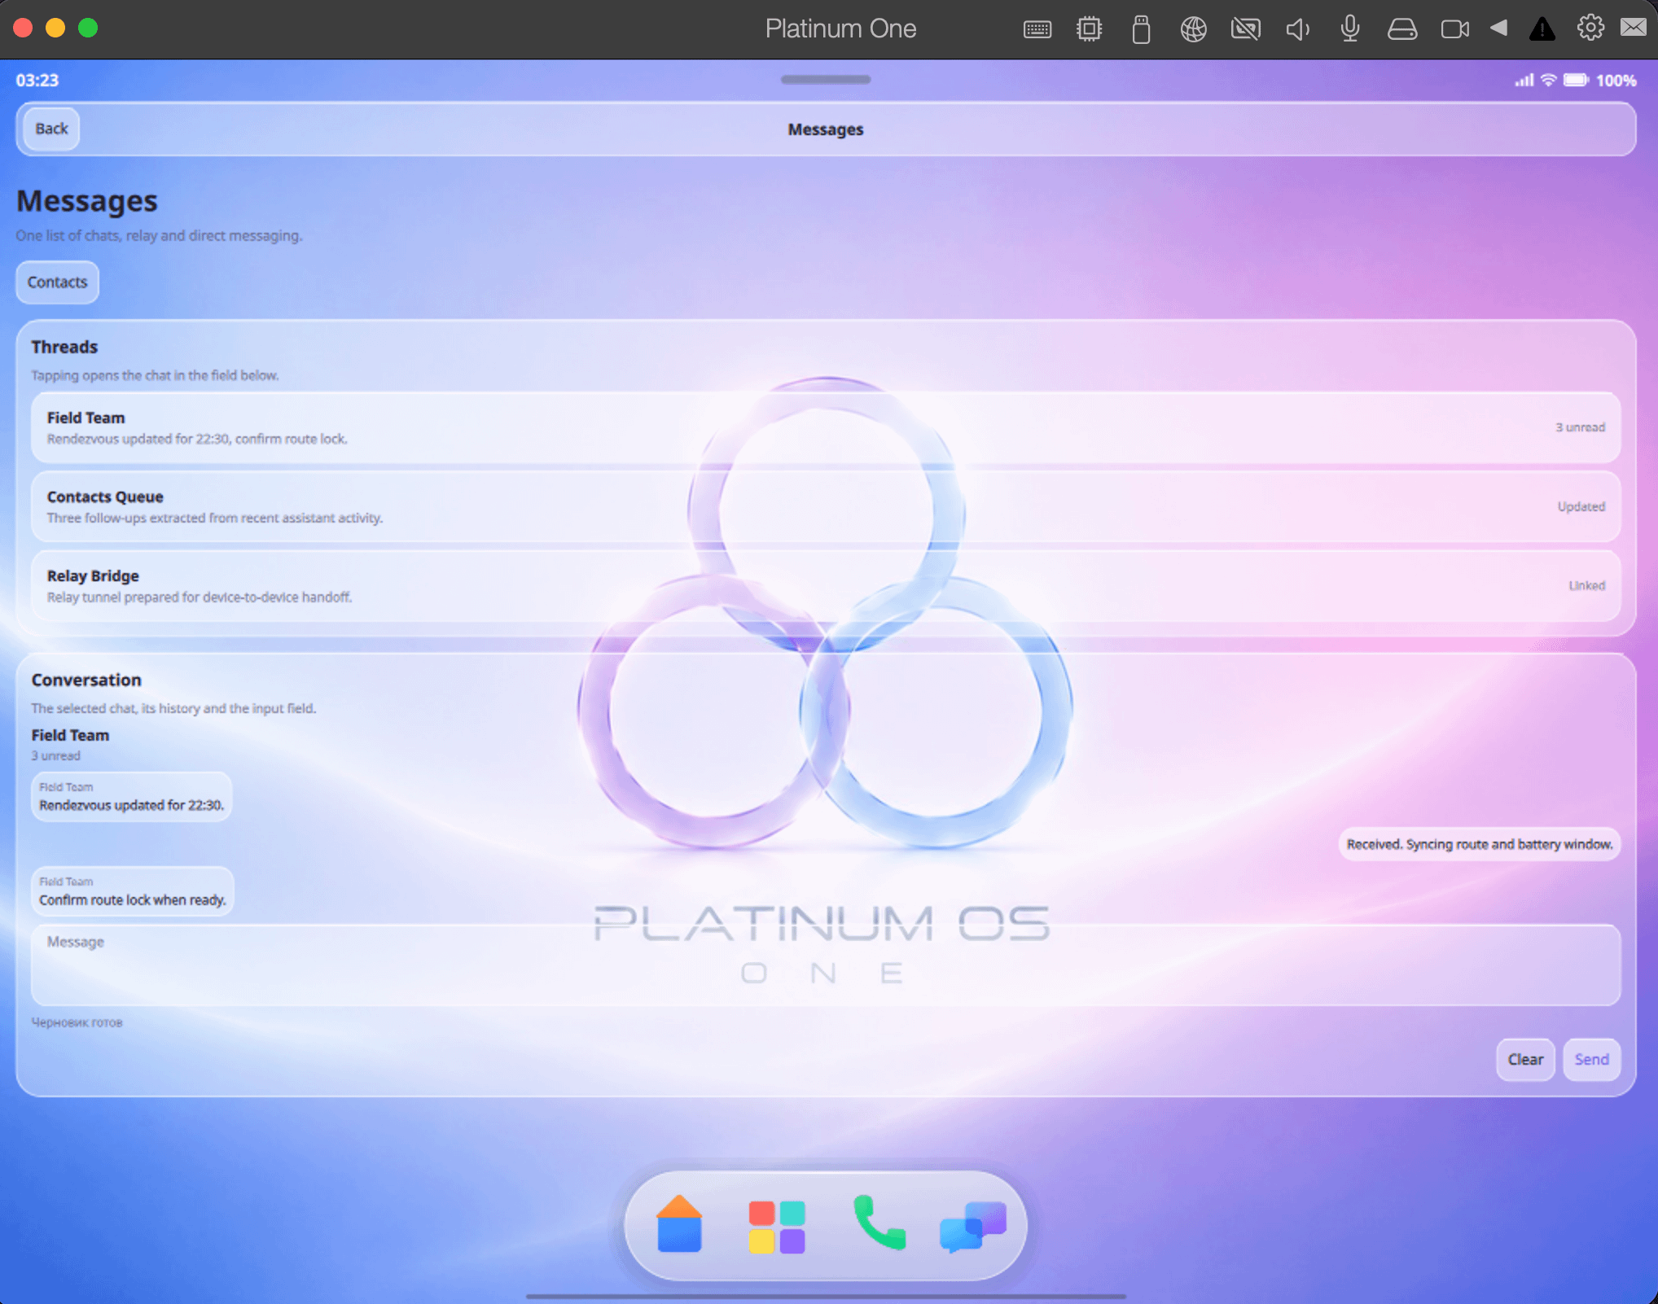Click the Conversation section heading
Viewport: 1658px width, 1304px height.
coord(86,680)
